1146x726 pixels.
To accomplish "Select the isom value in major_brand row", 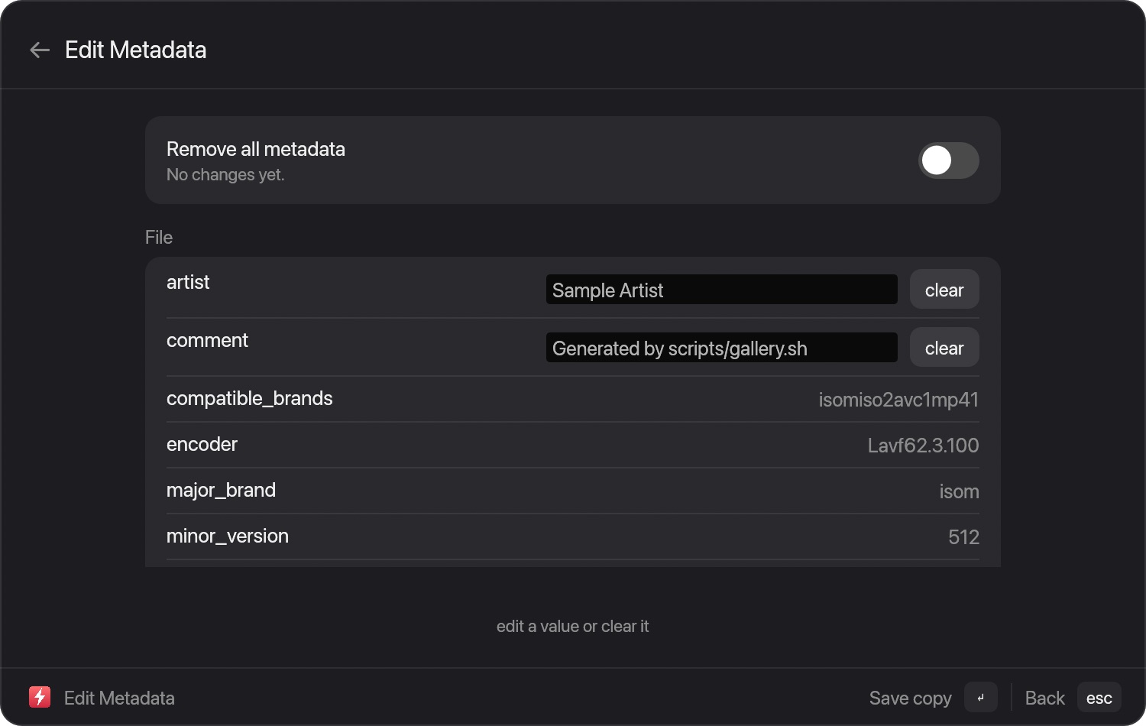I will click(959, 491).
